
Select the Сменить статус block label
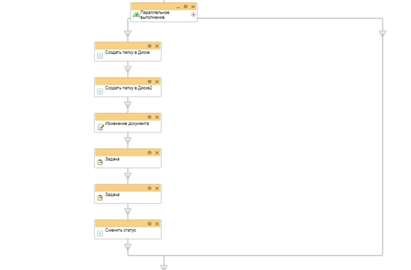[x=121, y=230]
